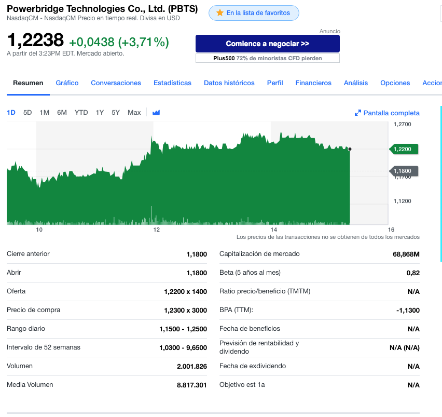Click 'Precio de compra' value 1,2300 x 3000

coord(186,310)
